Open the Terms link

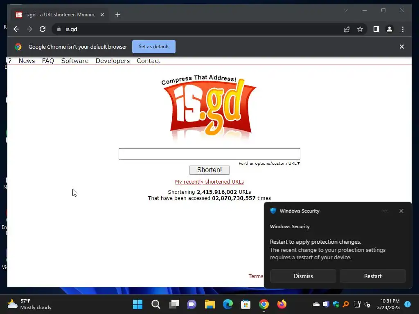point(256,276)
